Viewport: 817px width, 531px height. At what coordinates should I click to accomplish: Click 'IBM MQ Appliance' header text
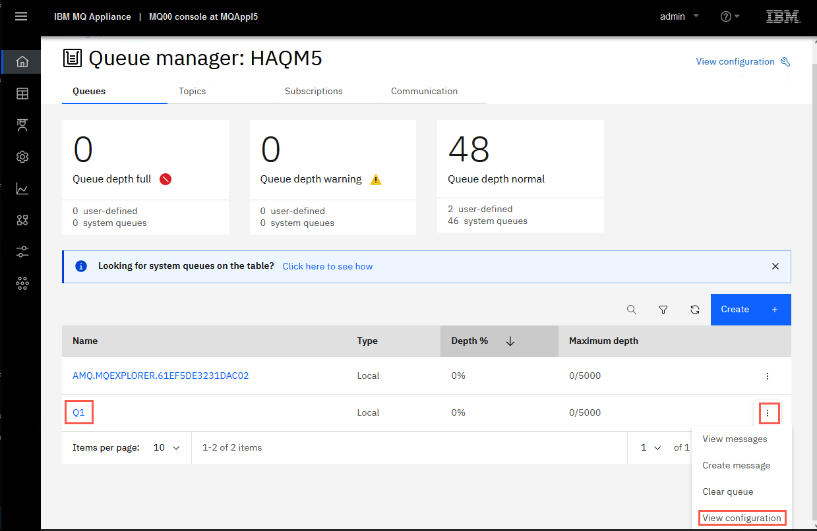(x=92, y=16)
